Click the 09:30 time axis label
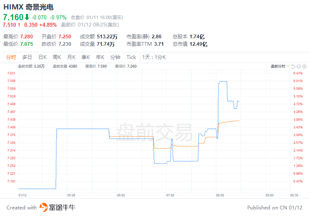The height and width of the screenshot is (216, 309). click(294, 195)
